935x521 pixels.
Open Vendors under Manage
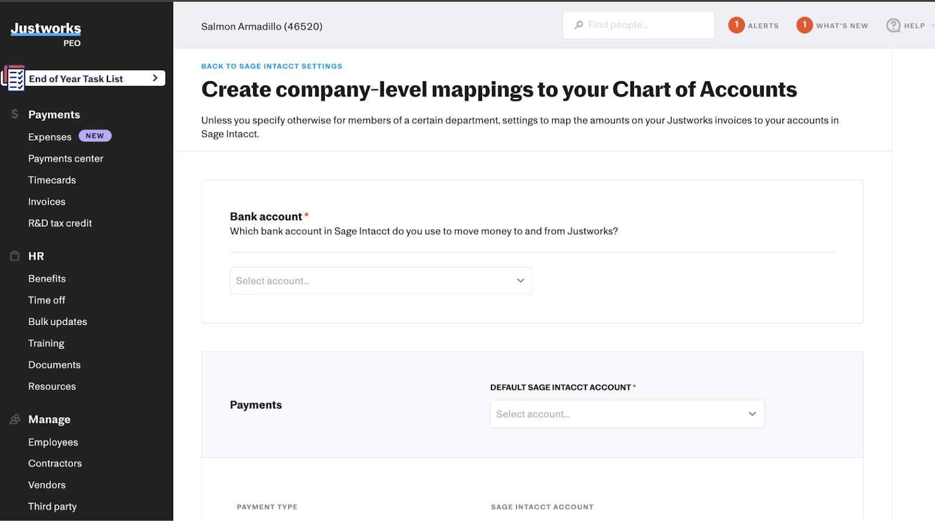tap(47, 485)
